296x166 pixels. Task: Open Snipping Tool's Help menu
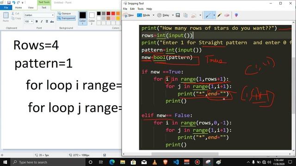click(x=149, y=9)
